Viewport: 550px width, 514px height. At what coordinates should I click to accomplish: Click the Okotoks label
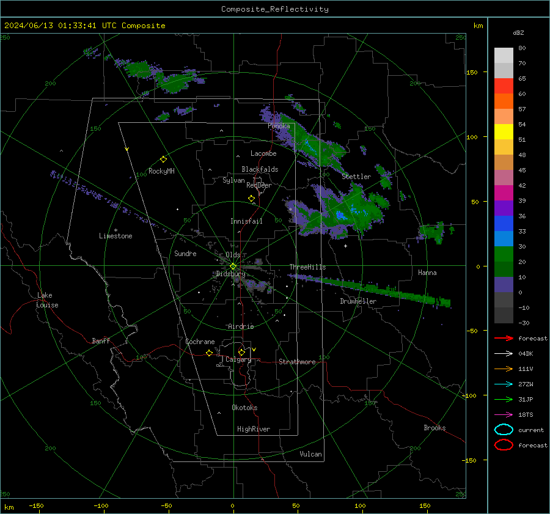tap(244, 408)
